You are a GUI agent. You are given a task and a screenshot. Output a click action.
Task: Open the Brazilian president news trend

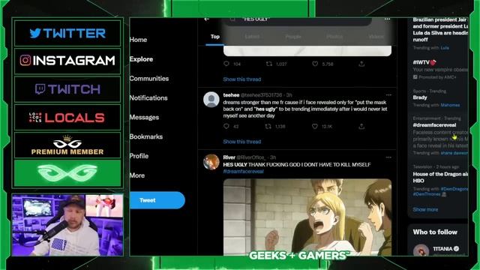[440, 29]
